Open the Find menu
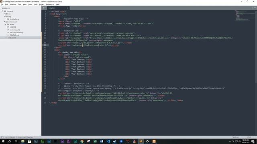This screenshot has width=257, height=144. (20, 4)
